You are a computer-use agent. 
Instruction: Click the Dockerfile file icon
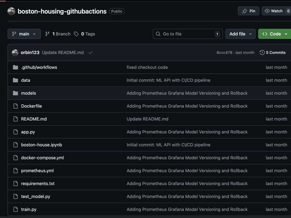pos(16,106)
